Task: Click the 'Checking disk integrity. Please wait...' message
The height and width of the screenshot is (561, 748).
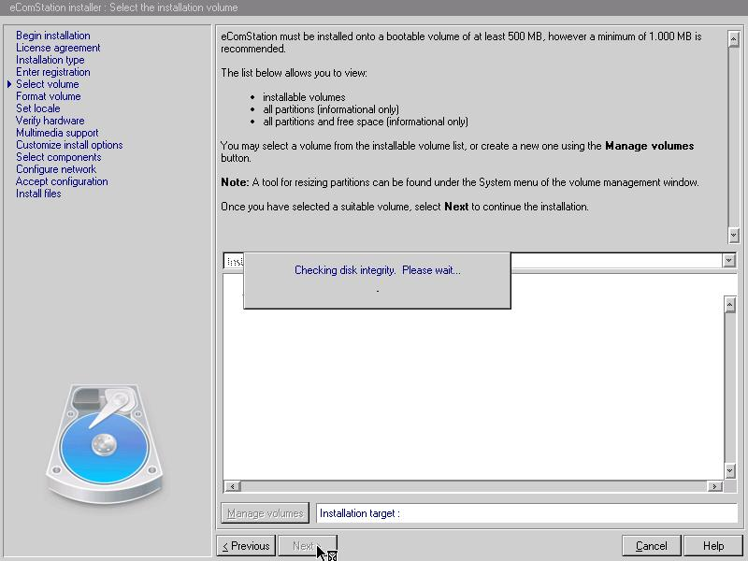Action: click(378, 270)
